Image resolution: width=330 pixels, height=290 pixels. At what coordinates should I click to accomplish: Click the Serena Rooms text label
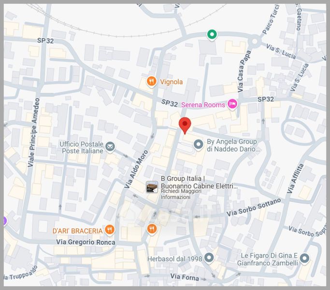pyautogui.click(x=203, y=105)
